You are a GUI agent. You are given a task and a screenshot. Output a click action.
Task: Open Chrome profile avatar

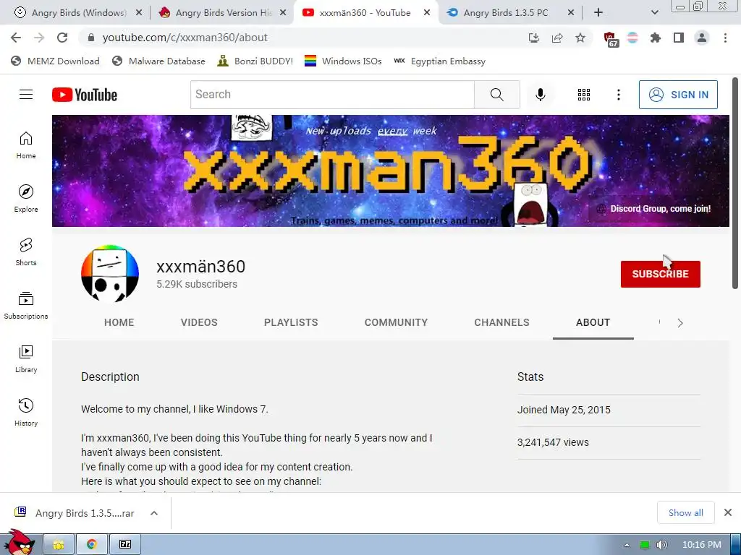[x=702, y=38]
